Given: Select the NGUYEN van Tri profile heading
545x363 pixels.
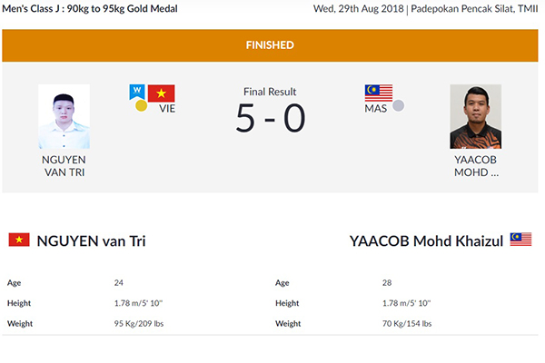Looking at the screenshot, I should (91, 241).
